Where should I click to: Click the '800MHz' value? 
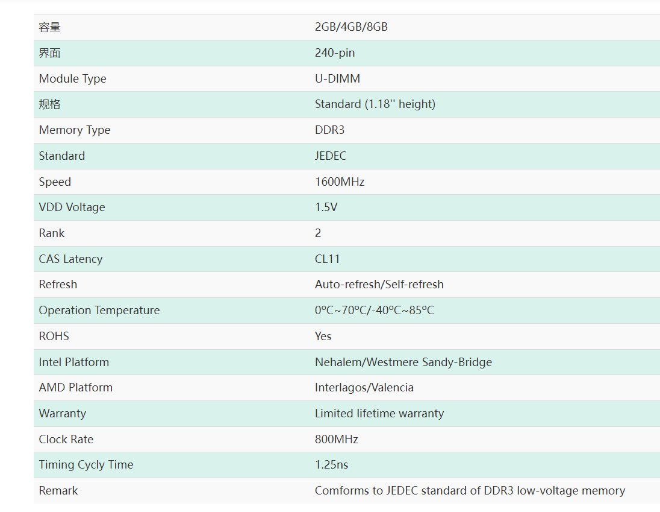(336, 440)
